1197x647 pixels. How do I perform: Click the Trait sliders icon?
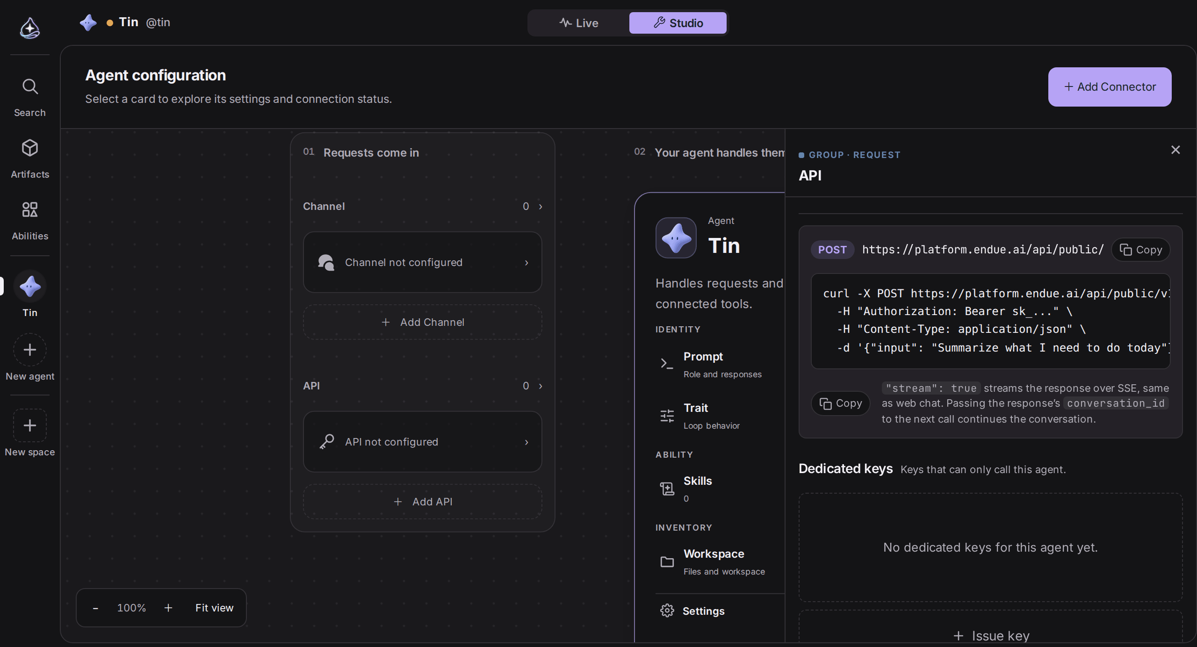(667, 416)
